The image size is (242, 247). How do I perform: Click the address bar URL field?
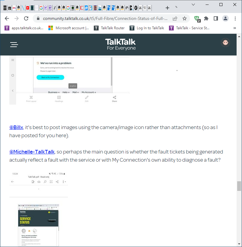[105, 18]
